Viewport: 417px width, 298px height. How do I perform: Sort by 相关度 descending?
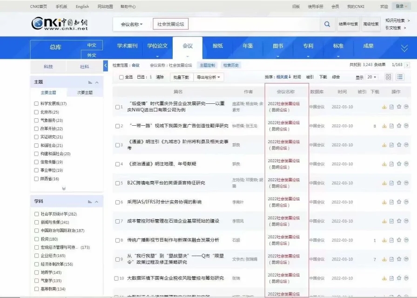tap(283, 77)
